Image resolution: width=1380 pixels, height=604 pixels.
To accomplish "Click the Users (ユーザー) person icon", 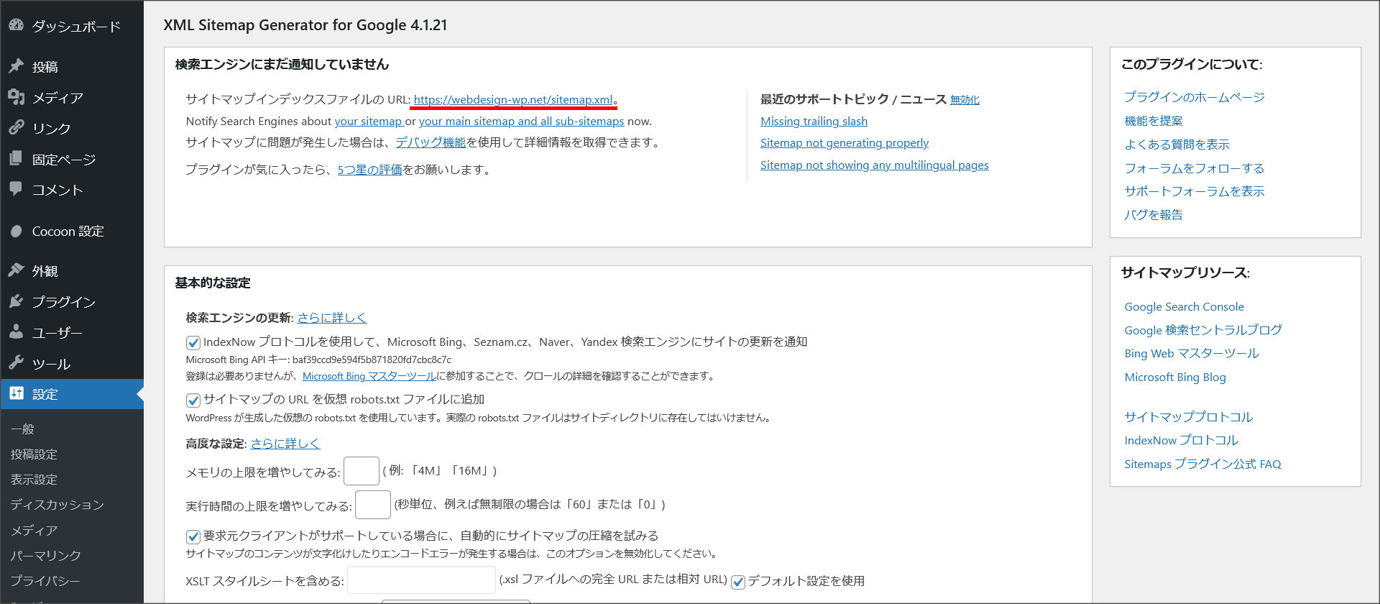I will tap(16, 332).
